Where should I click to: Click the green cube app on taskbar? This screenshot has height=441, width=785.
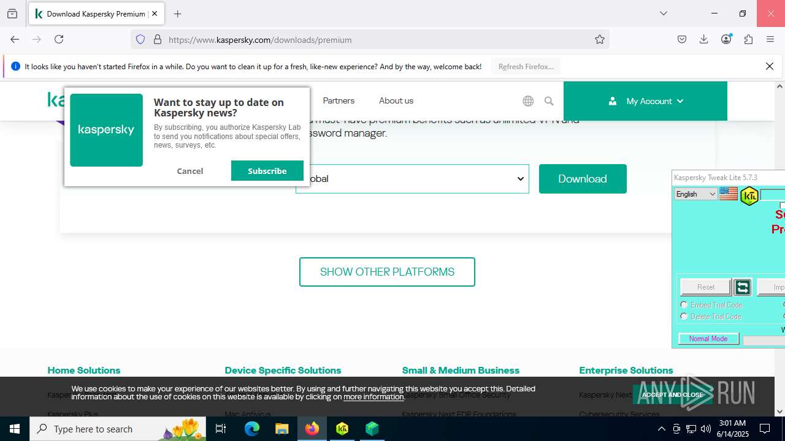pos(372,429)
